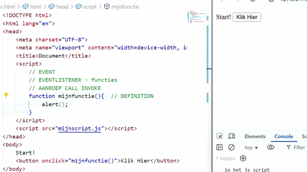Clear the console with the ban icon
Image resolution: width=307 pixels, height=172 pixels.
coord(231,147)
